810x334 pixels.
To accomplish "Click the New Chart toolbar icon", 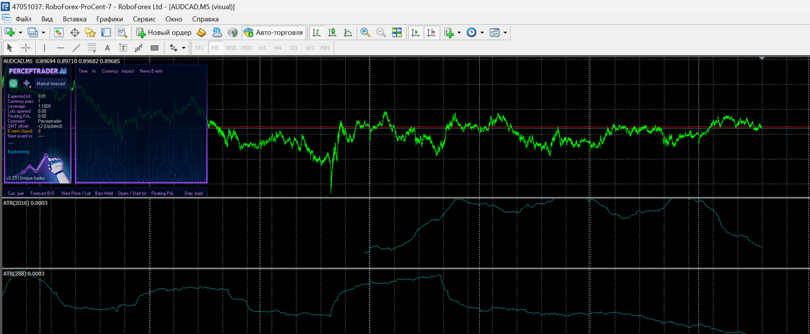I will pos(9,32).
